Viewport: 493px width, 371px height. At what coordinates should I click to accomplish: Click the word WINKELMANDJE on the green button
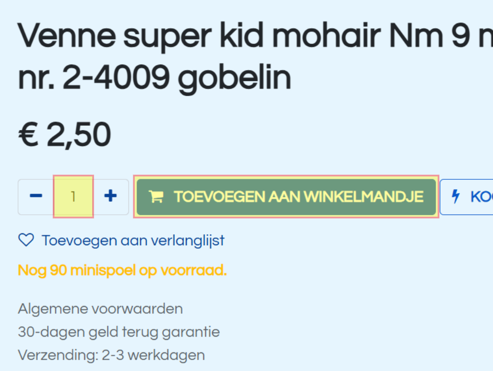click(364, 197)
